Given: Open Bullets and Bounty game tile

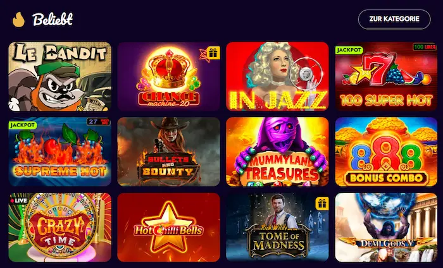Looking at the screenshot, I should click(169, 152).
